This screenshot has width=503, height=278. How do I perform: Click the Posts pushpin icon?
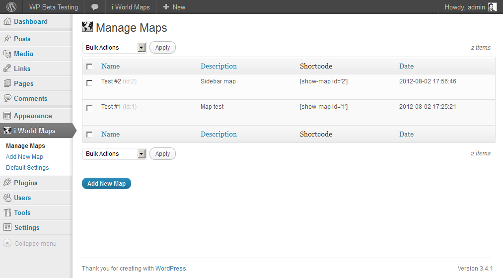click(x=7, y=39)
